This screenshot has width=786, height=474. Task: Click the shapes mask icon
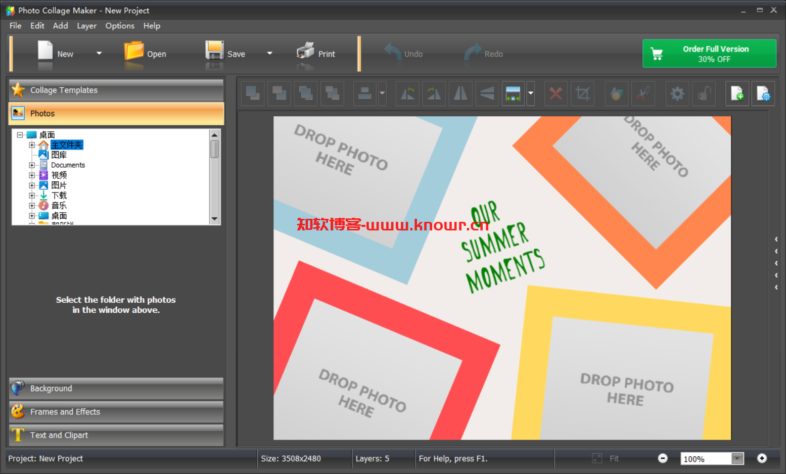pos(617,93)
